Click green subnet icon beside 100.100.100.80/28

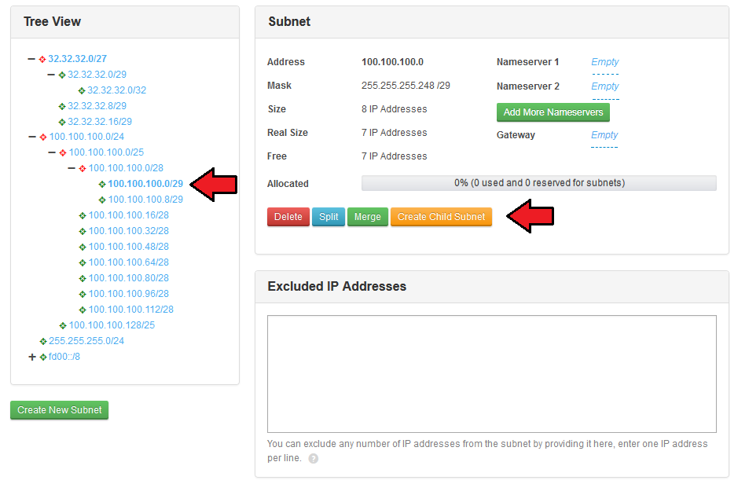(x=83, y=278)
